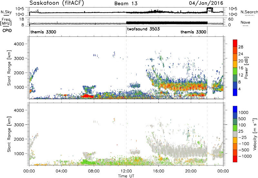Click the red strong-echo patch near 07:00
This screenshot has height=178, width=258.
(87, 96)
